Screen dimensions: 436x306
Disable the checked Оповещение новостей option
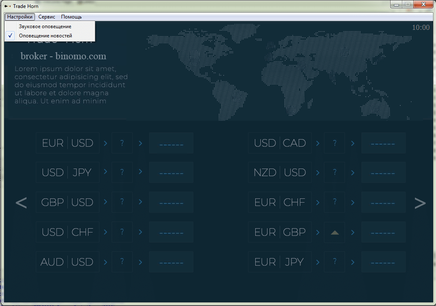click(45, 36)
